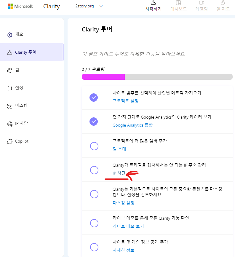Check the 팀 초대 task circle
The width and height of the screenshot is (235, 257).
pyautogui.click(x=94, y=146)
